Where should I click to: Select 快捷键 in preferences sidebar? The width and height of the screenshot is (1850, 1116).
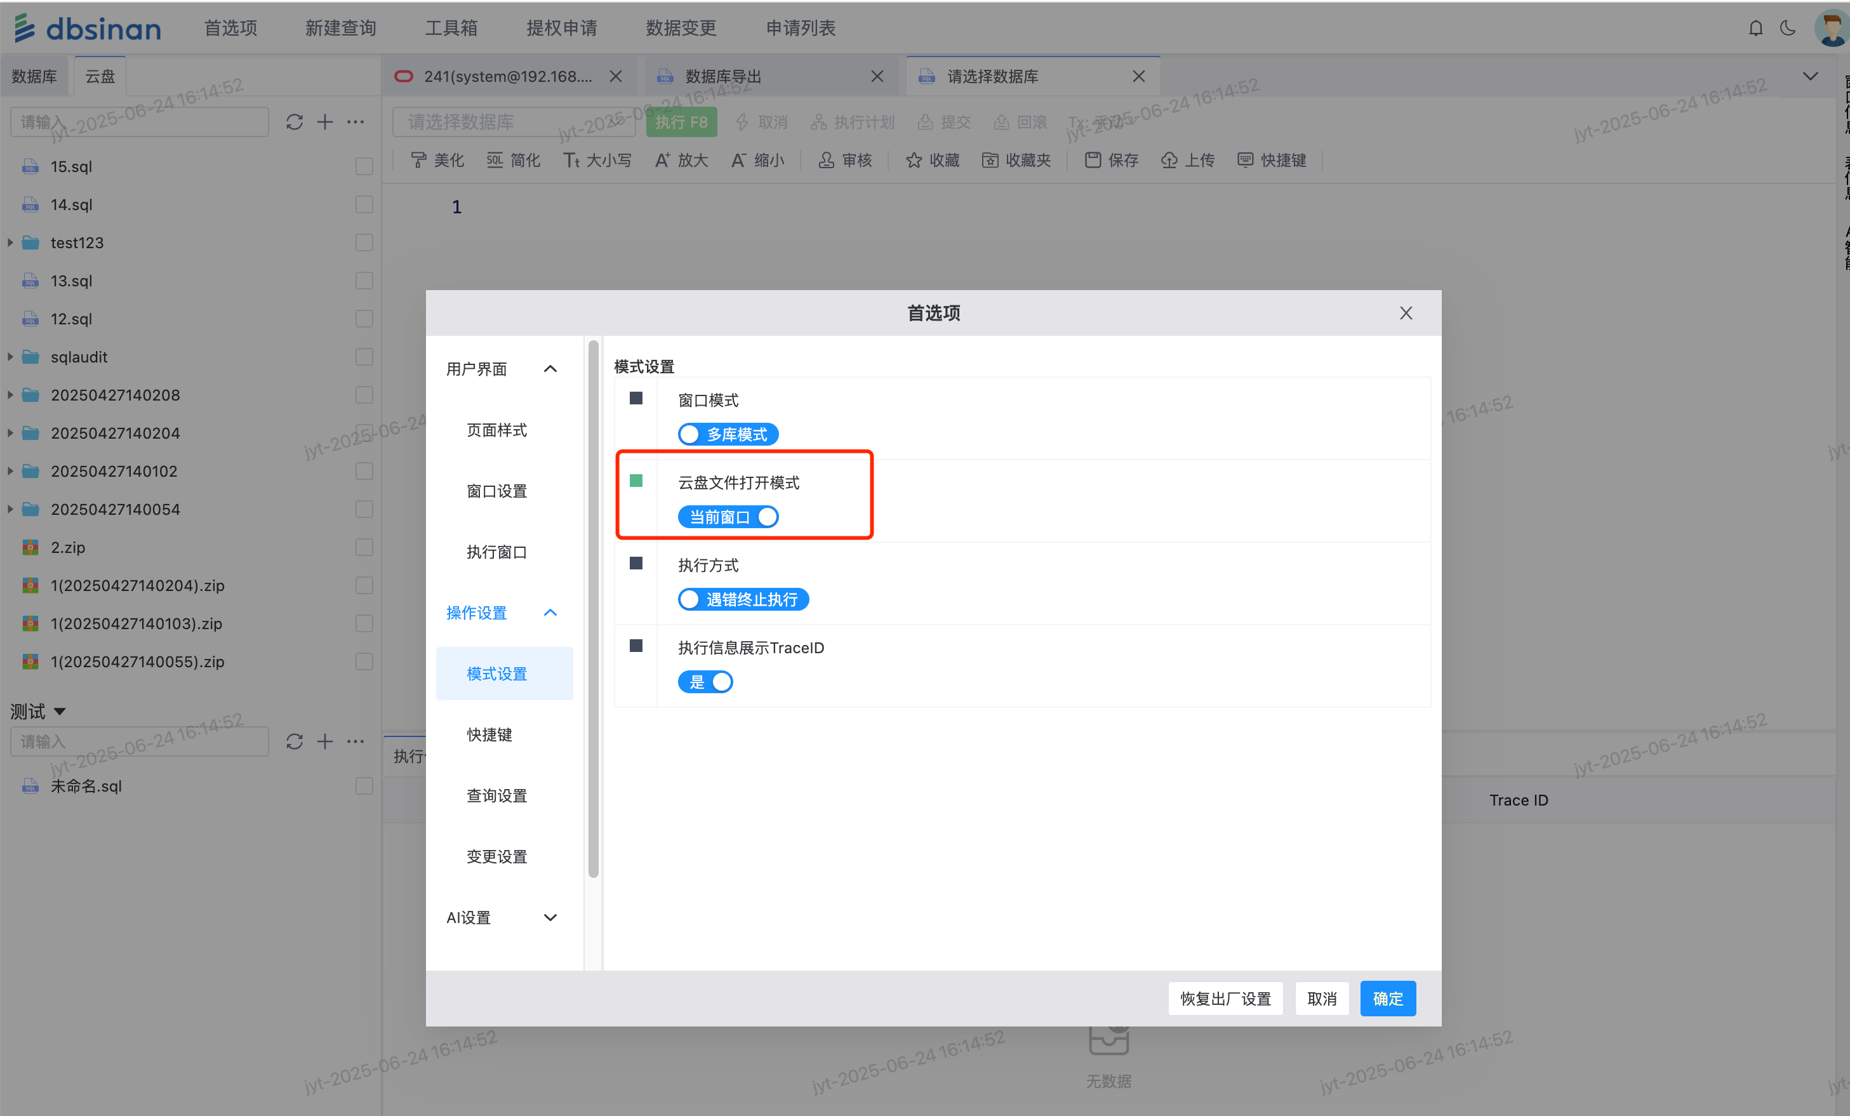pyautogui.click(x=489, y=734)
